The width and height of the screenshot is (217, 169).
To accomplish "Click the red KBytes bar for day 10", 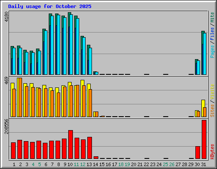I will coord(70,144).
